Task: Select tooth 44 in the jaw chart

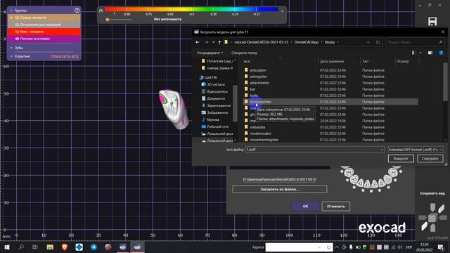Action: point(349,172)
